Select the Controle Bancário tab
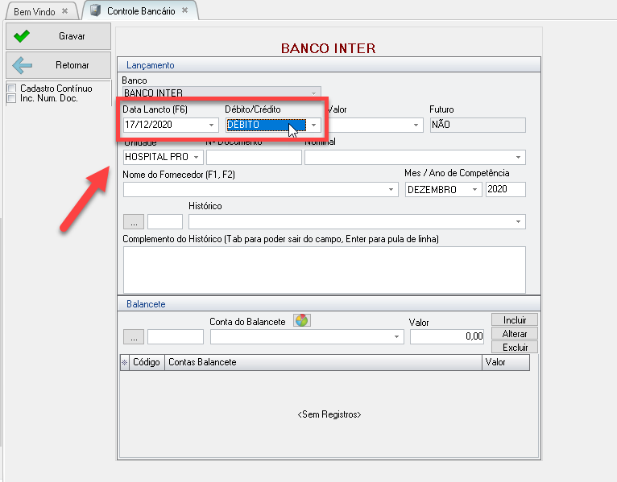The width and height of the screenshot is (617, 482). [x=141, y=11]
